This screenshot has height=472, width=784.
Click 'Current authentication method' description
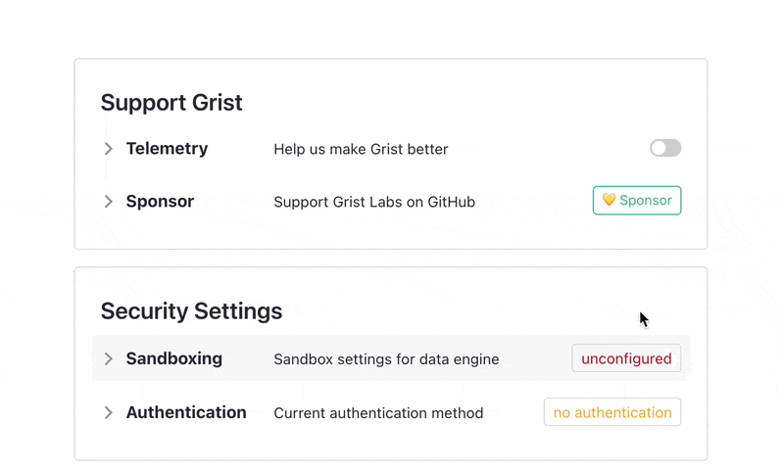tap(378, 413)
